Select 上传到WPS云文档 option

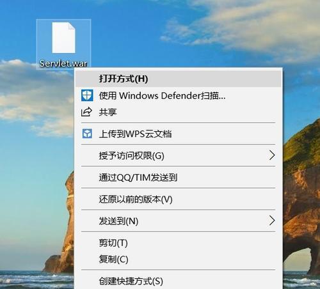[179, 134]
